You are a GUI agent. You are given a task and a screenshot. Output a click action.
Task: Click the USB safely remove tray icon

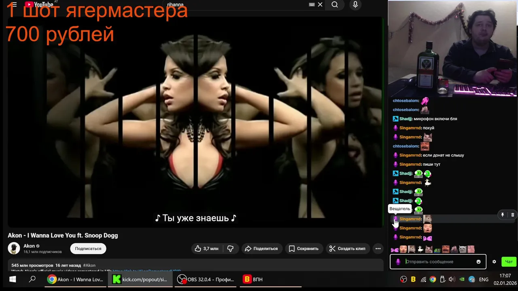click(442, 279)
